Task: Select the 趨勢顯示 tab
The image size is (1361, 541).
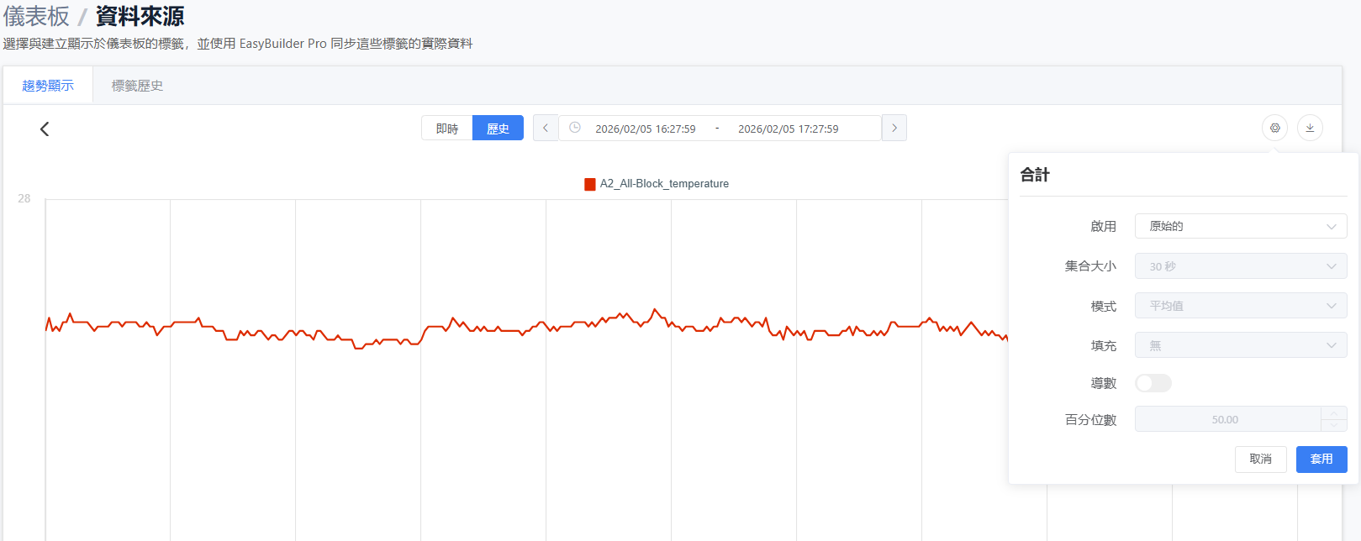Action: click(x=48, y=86)
